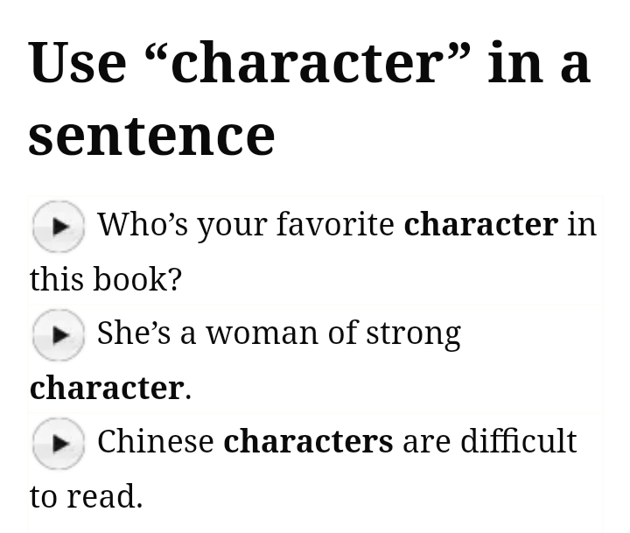The height and width of the screenshot is (533, 630).
Task: Click the word "your" in first example
Action: click(x=232, y=225)
